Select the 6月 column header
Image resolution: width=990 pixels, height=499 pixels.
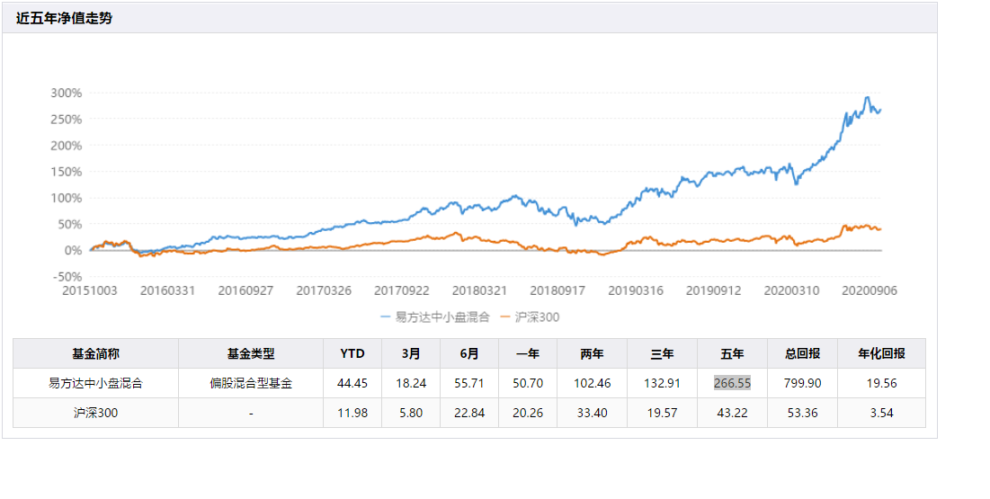tap(469, 353)
